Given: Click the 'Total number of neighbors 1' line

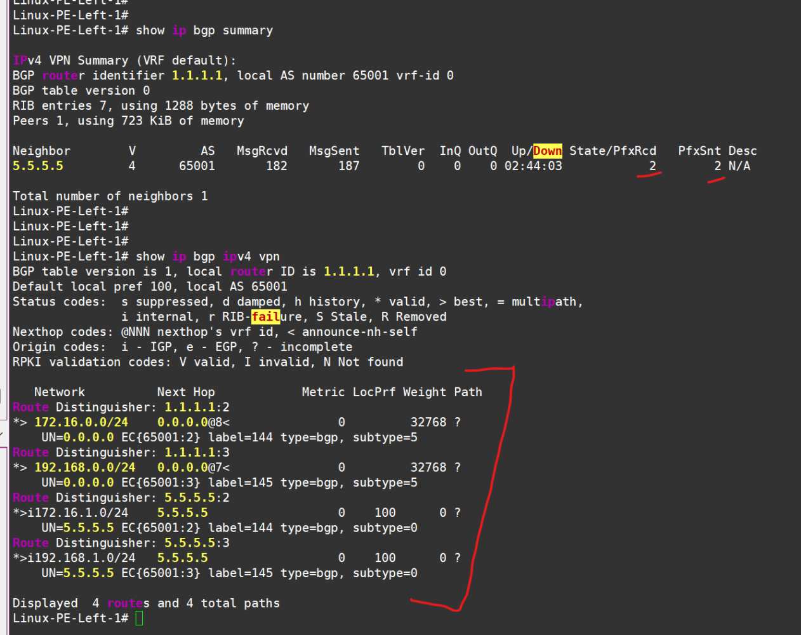Looking at the screenshot, I should [x=110, y=196].
